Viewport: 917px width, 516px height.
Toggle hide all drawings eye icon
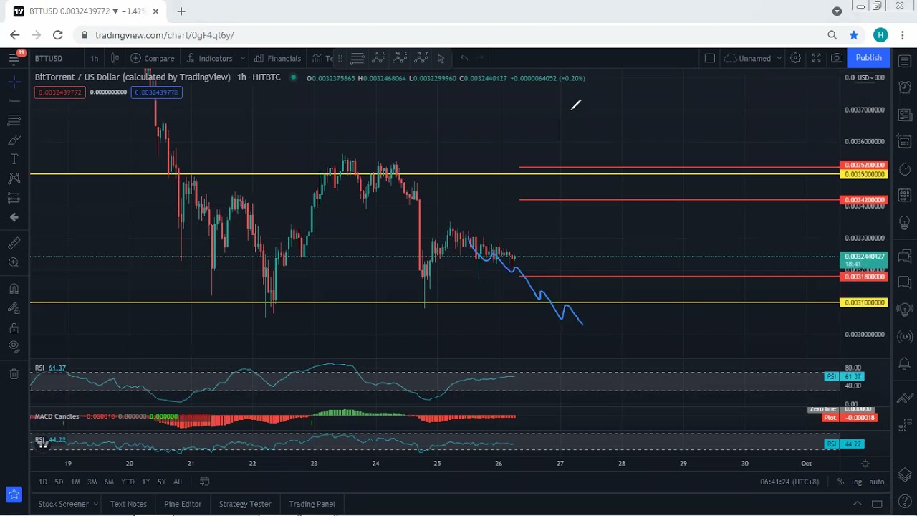pos(14,347)
